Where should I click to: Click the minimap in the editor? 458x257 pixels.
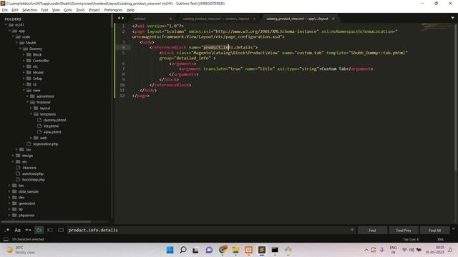(x=437, y=27)
